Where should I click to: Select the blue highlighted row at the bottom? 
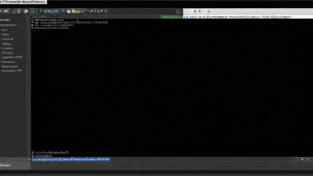(x=71, y=159)
